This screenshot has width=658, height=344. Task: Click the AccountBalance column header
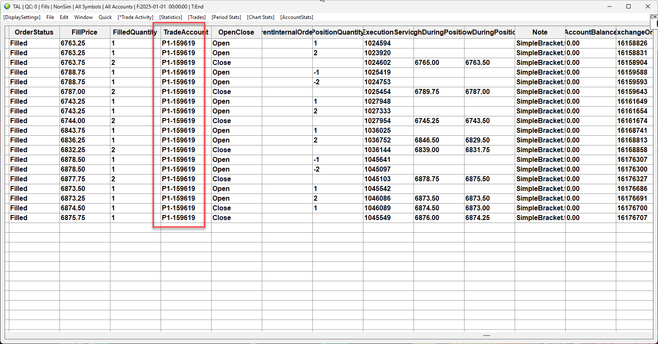click(591, 32)
